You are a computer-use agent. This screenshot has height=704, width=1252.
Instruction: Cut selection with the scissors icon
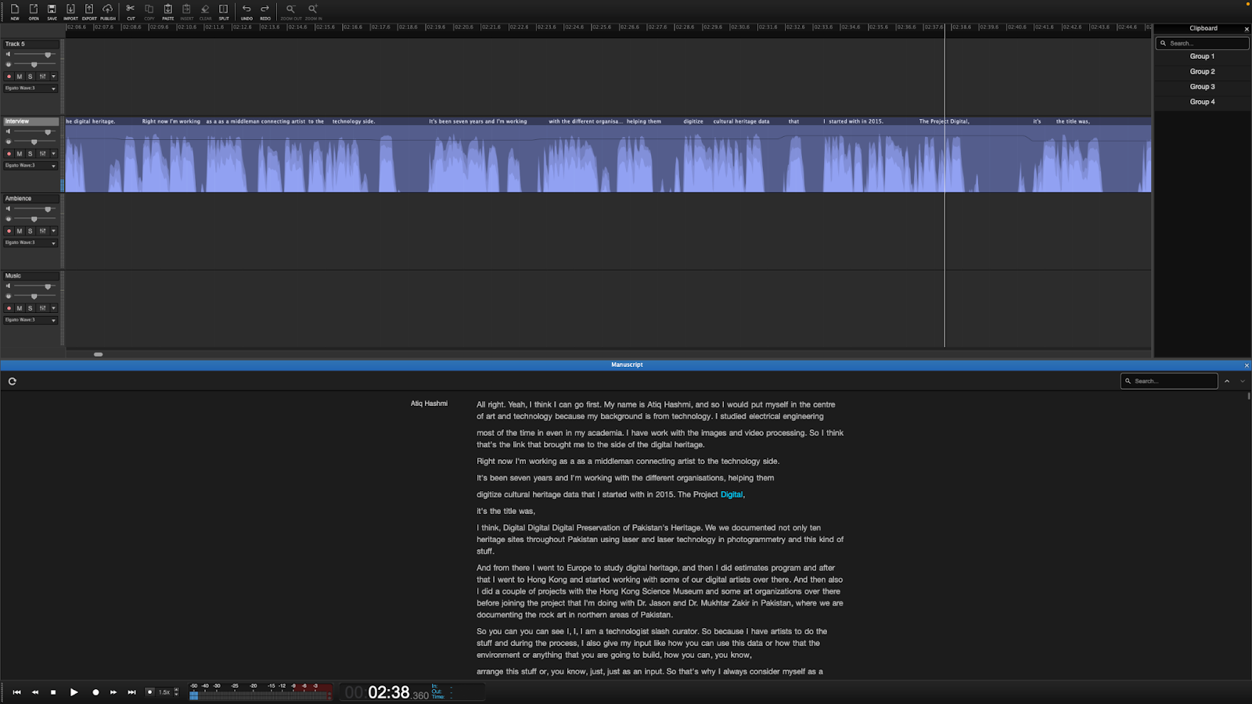pos(131,12)
